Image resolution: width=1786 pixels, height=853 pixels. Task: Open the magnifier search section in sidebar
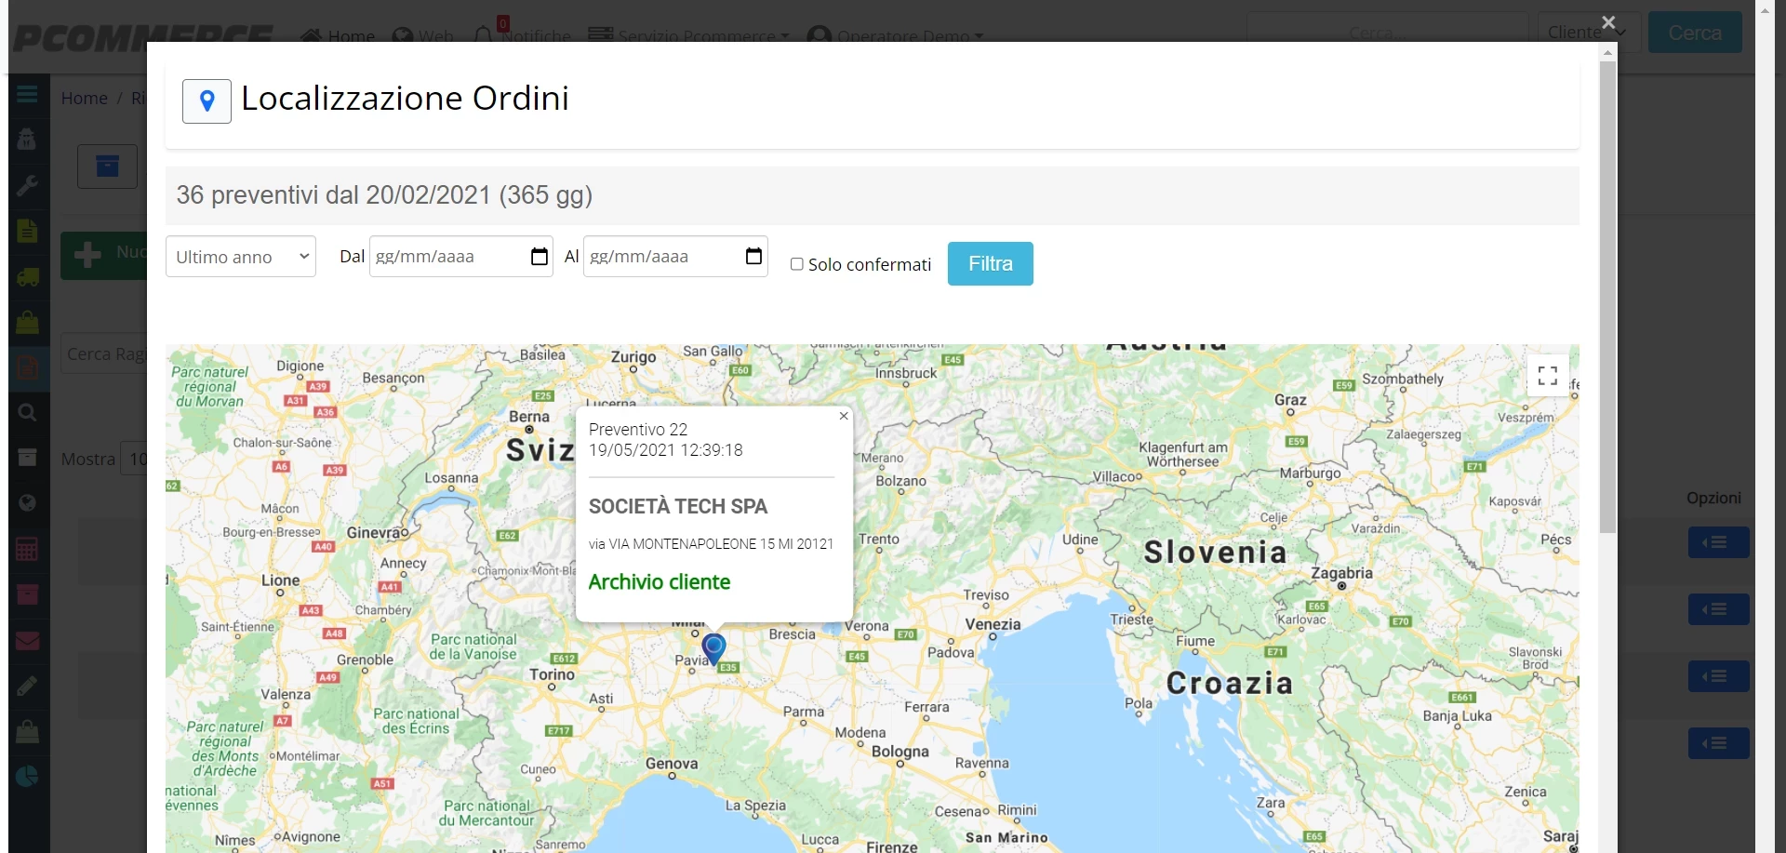click(x=27, y=412)
